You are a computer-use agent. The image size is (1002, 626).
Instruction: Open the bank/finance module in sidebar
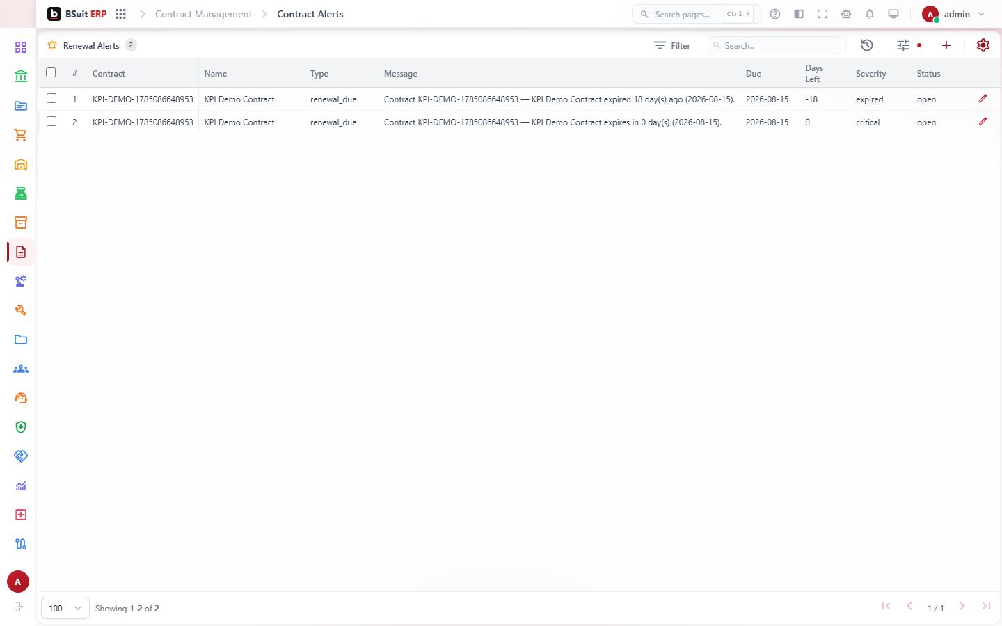[21, 77]
